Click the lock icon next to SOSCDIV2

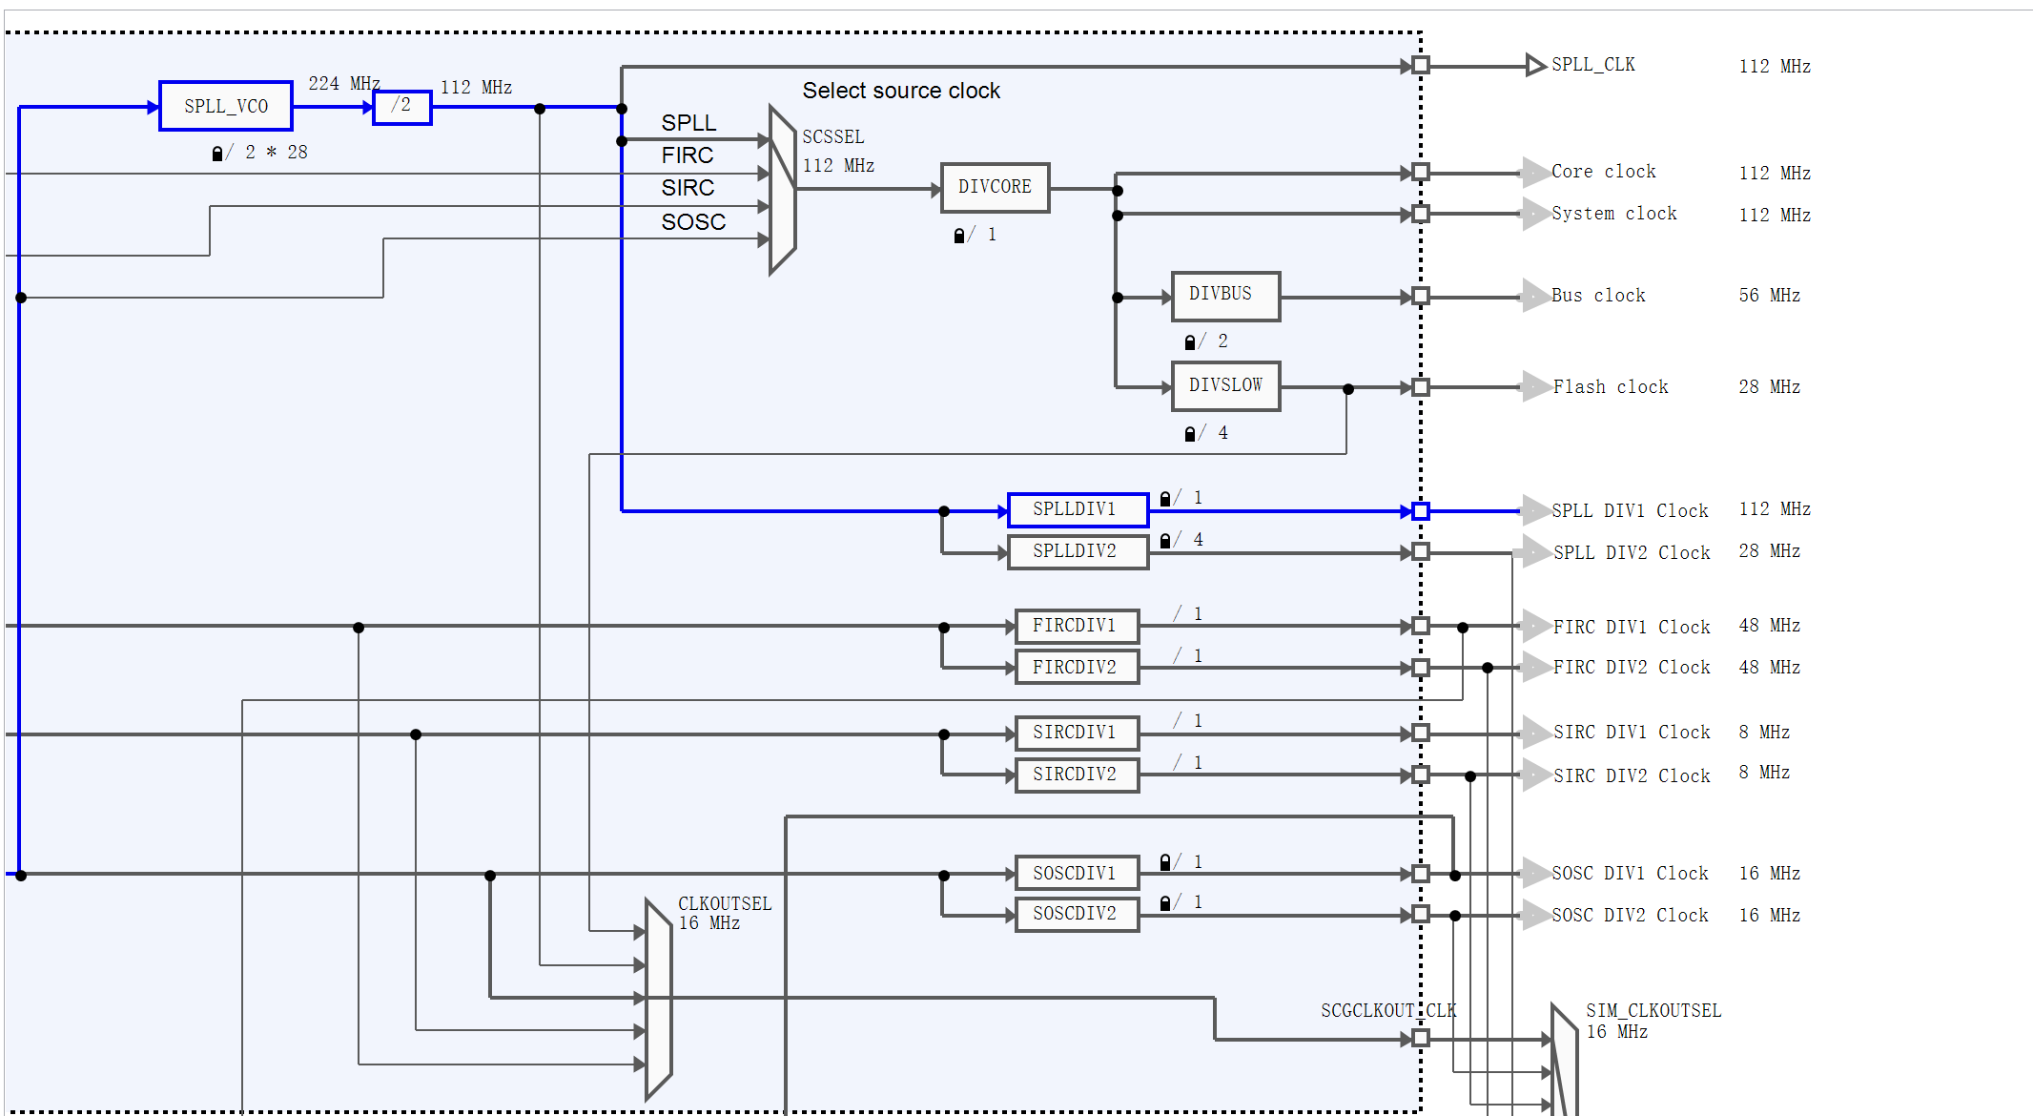(1165, 903)
